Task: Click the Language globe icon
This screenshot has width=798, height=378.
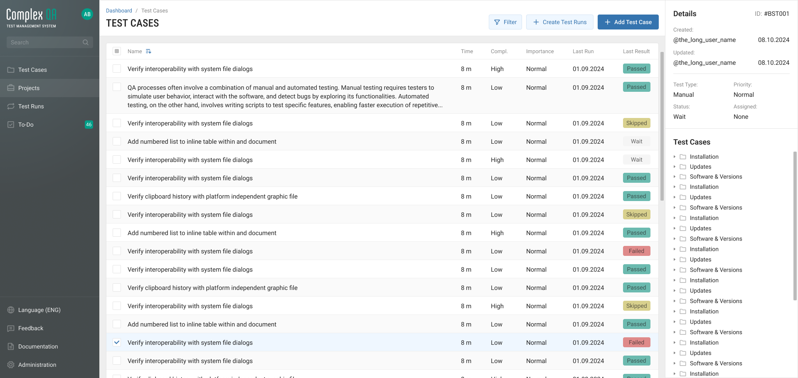Action: click(x=11, y=310)
